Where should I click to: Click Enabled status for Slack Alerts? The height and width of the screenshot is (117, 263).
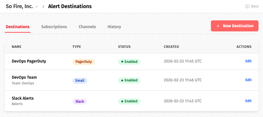tap(129, 101)
